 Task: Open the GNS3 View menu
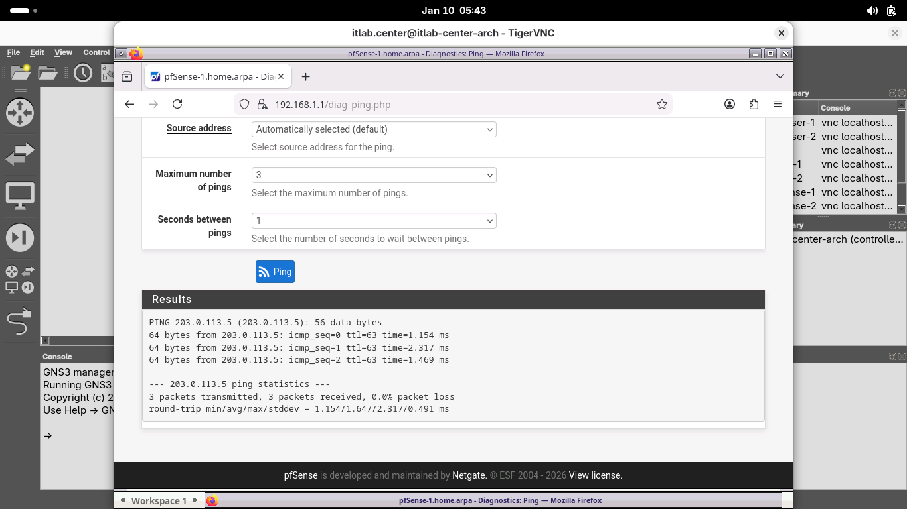pos(63,52)
